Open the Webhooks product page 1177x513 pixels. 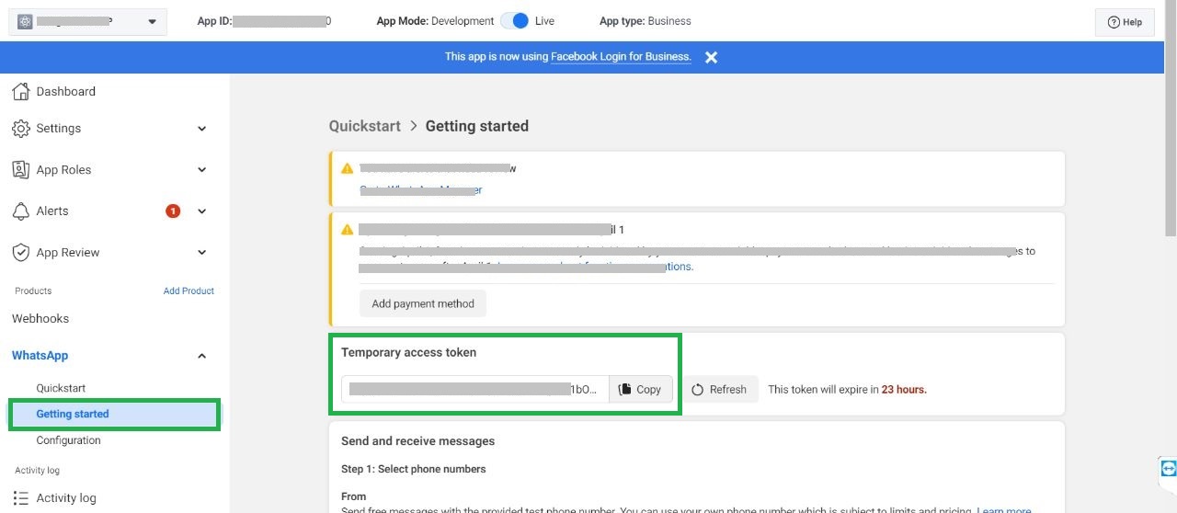[x=40, y=319]
